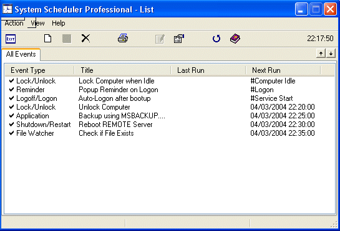This screenshot has height=231, width=340.
Task: Open preferences via the checklist settings icon
Action: coord(179,39)
